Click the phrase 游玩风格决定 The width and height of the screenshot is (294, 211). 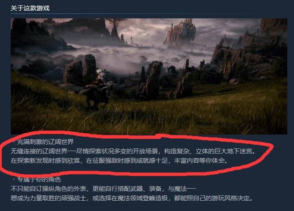[231, 198]
